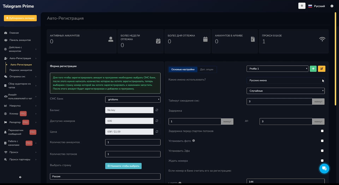This screenshot has width=339, height=185.
Task: Click the Доступно номеров value 606
Action: 129,121
